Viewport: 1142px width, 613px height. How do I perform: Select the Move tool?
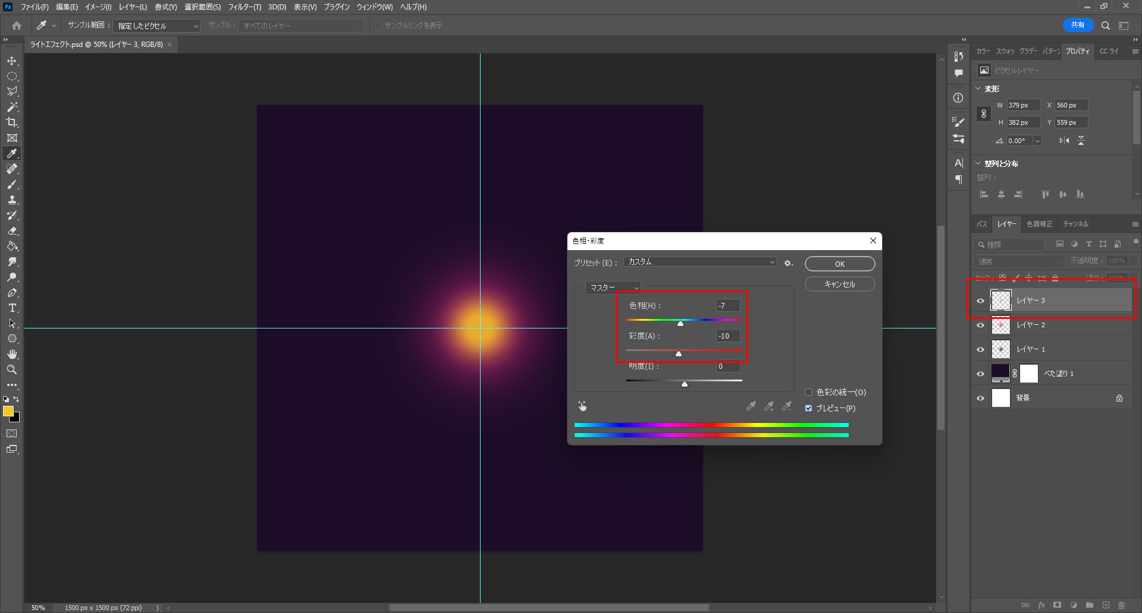(x=12, y=61)
